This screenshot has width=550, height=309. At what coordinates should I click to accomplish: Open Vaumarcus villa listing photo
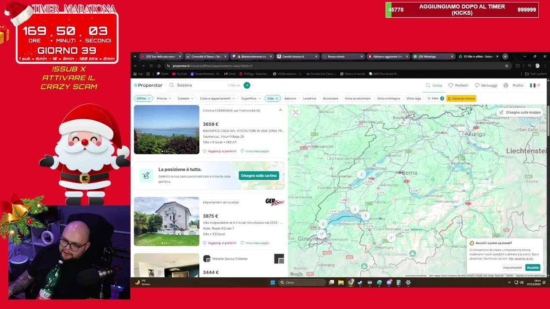tap(167, 130)
